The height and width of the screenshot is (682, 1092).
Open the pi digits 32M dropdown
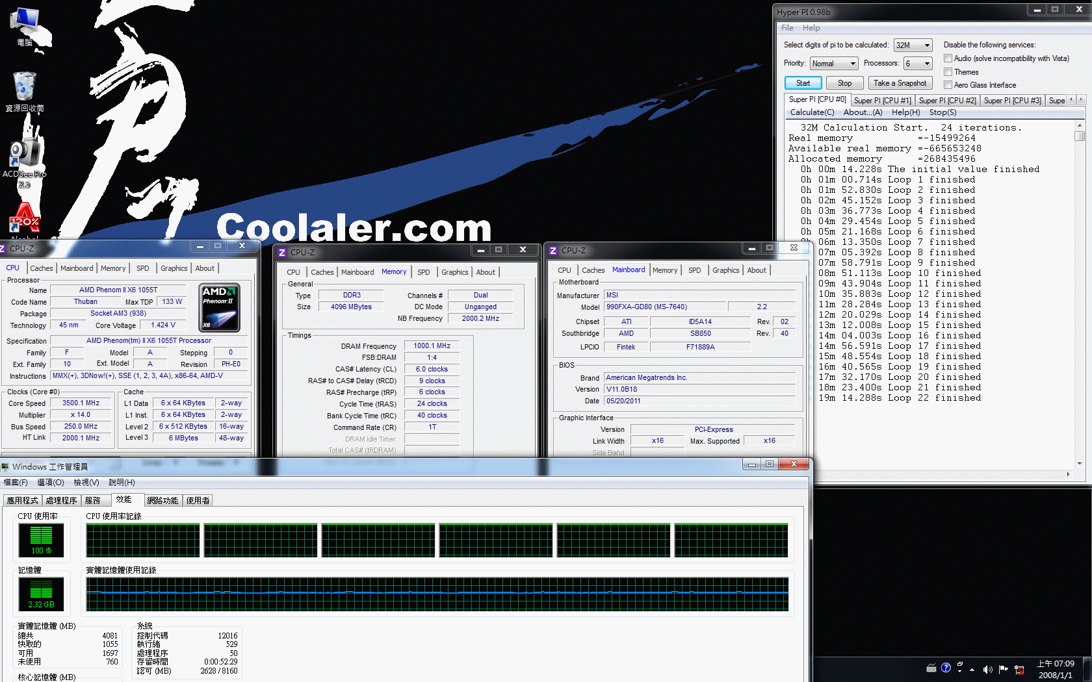coord(913,45)
